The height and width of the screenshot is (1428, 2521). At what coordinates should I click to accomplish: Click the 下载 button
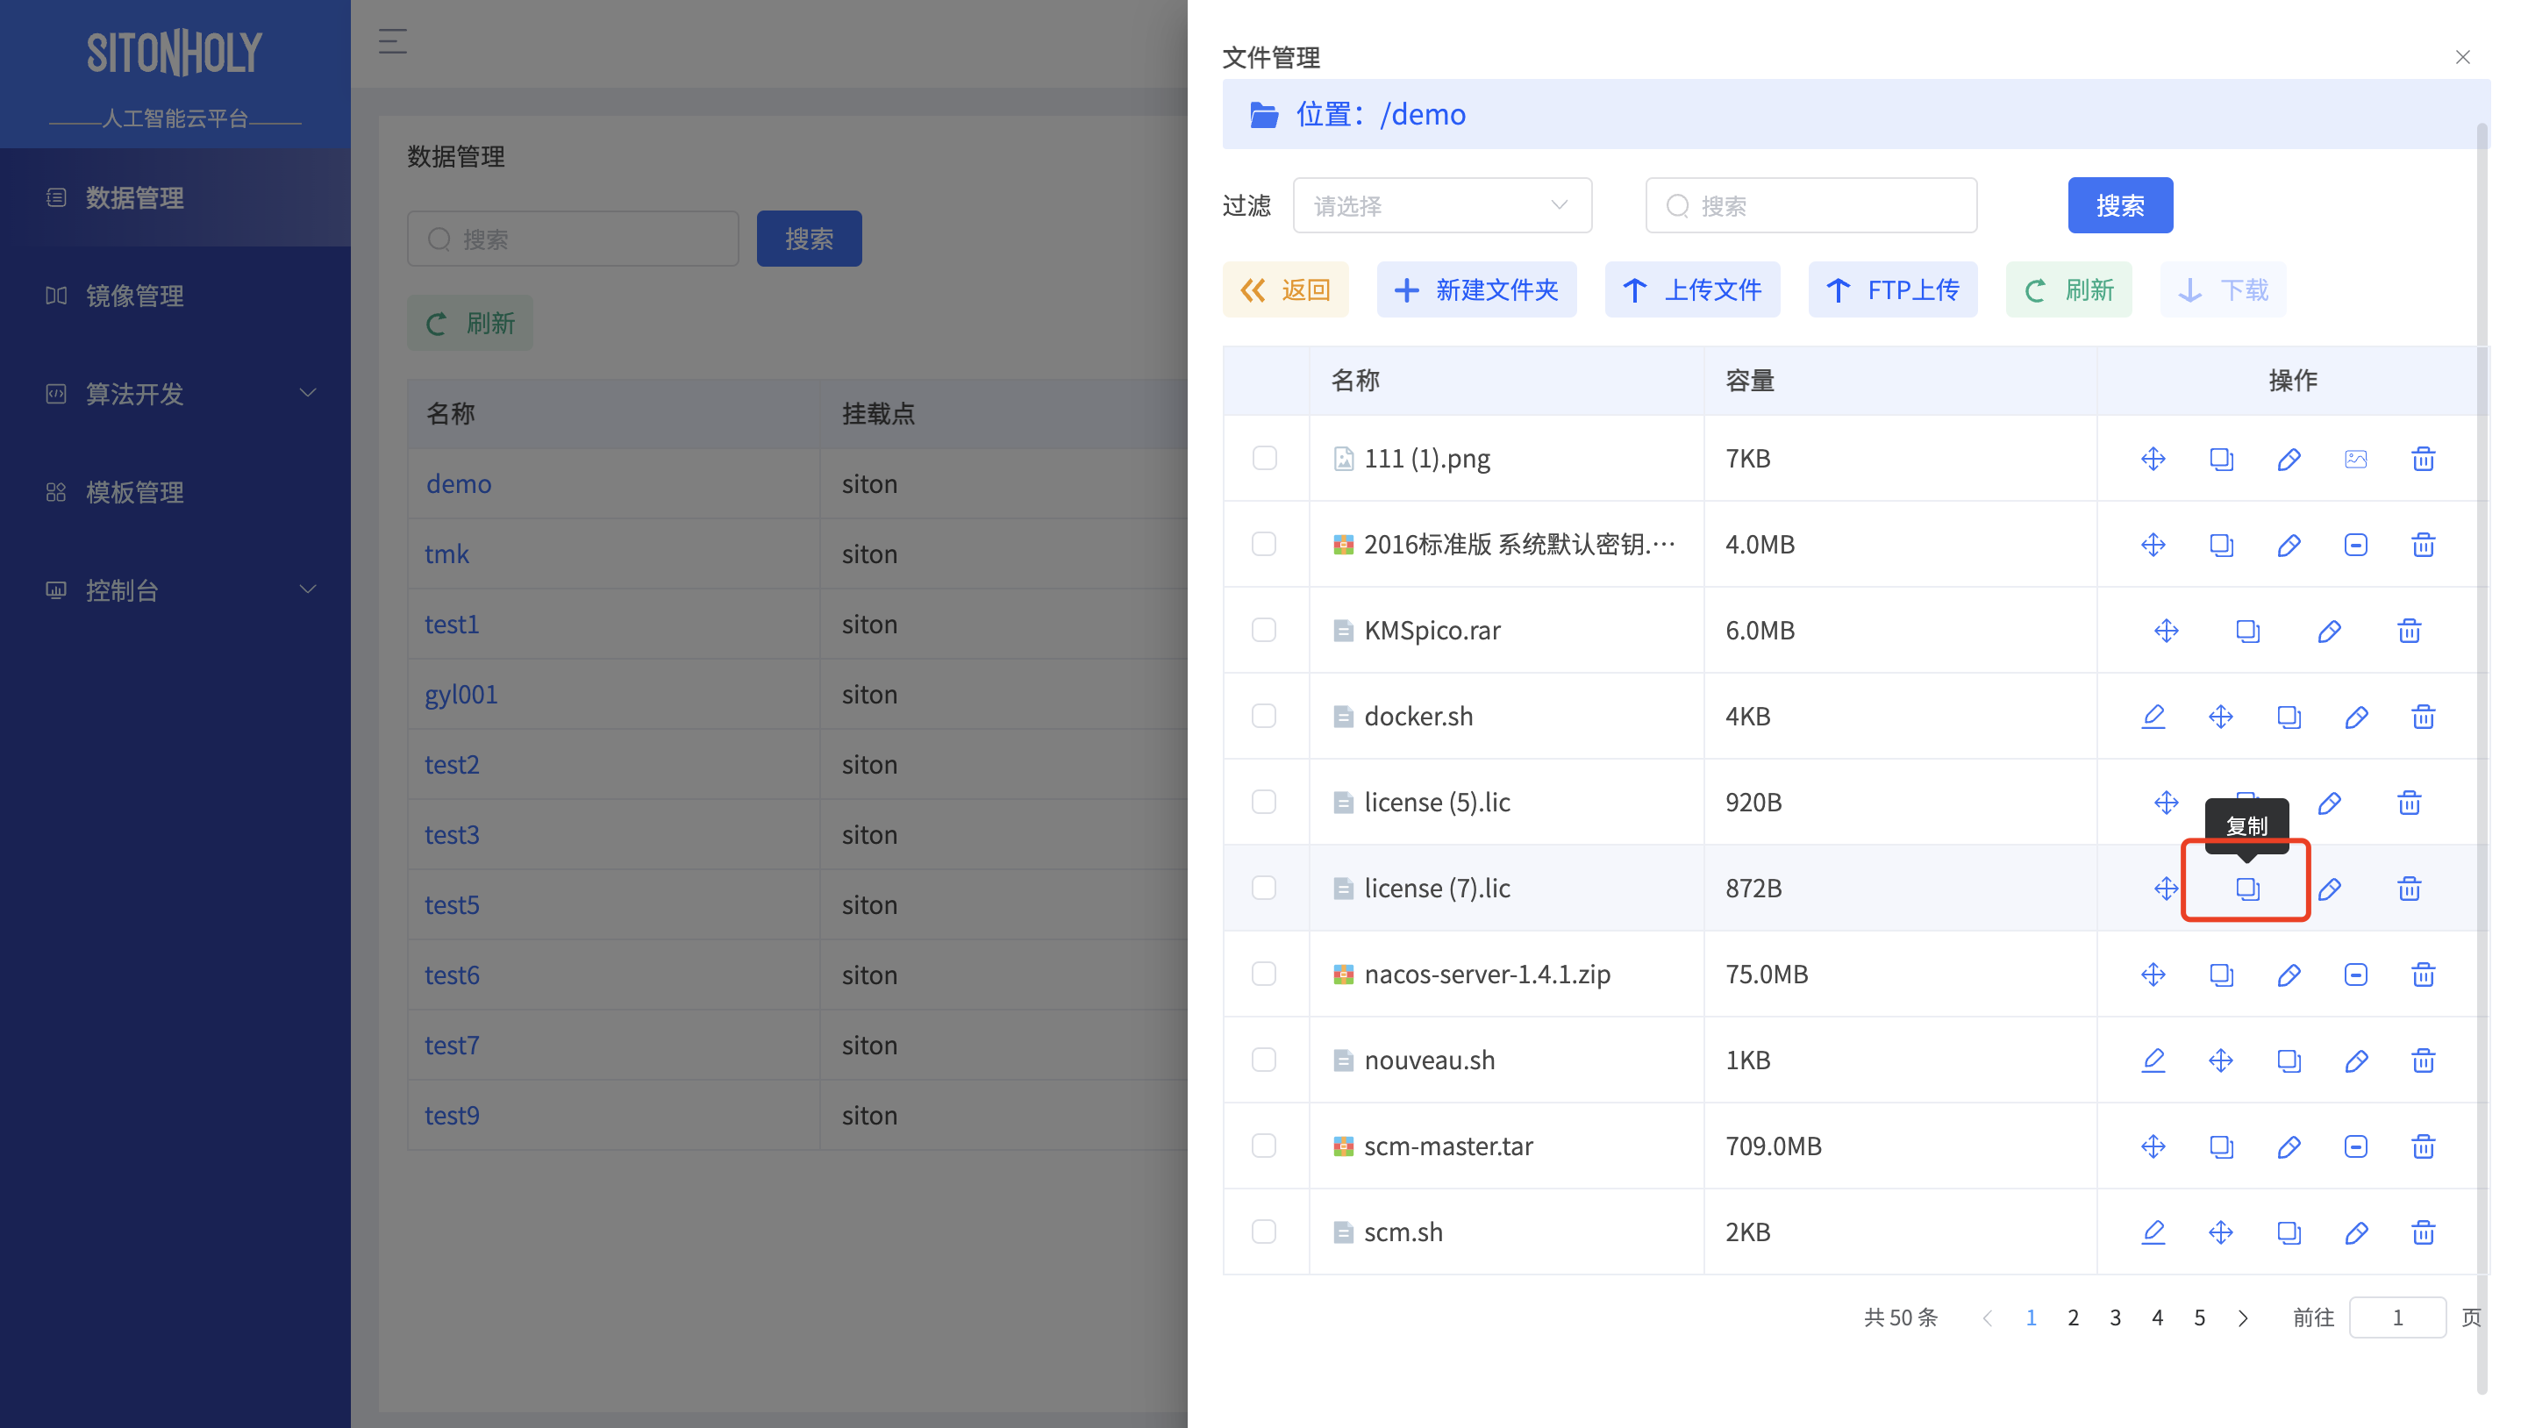(2223, 290)
